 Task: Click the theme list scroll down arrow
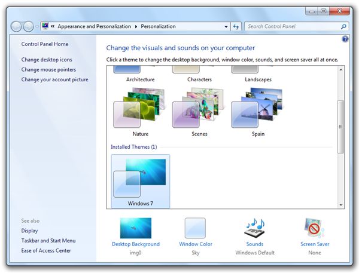coord(340,205)
